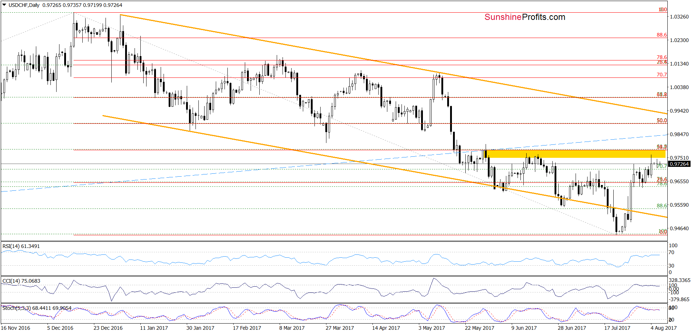Click the 1.01340 price axis label

(x=679, y=64)
